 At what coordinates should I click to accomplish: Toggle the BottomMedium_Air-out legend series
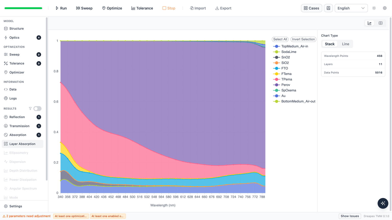click(x=294, y=101)
